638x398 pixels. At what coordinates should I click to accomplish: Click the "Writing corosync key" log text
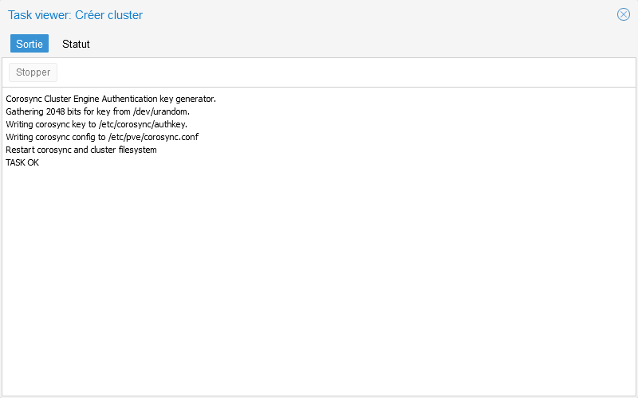coord(46,124)
